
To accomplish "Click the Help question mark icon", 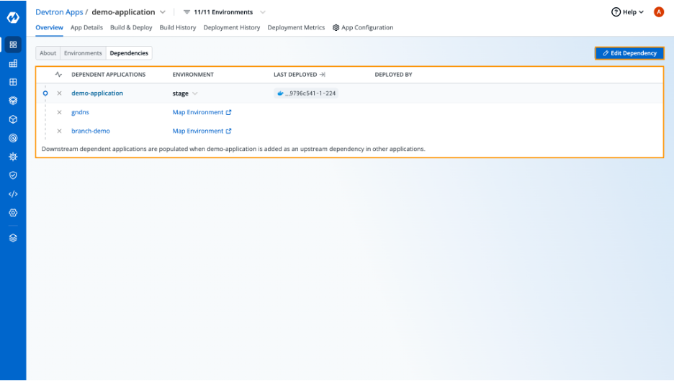I will pos(616,12).
